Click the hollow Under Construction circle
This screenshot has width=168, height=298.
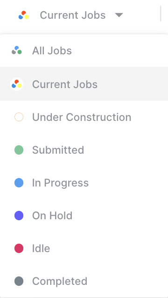[19, 117]
